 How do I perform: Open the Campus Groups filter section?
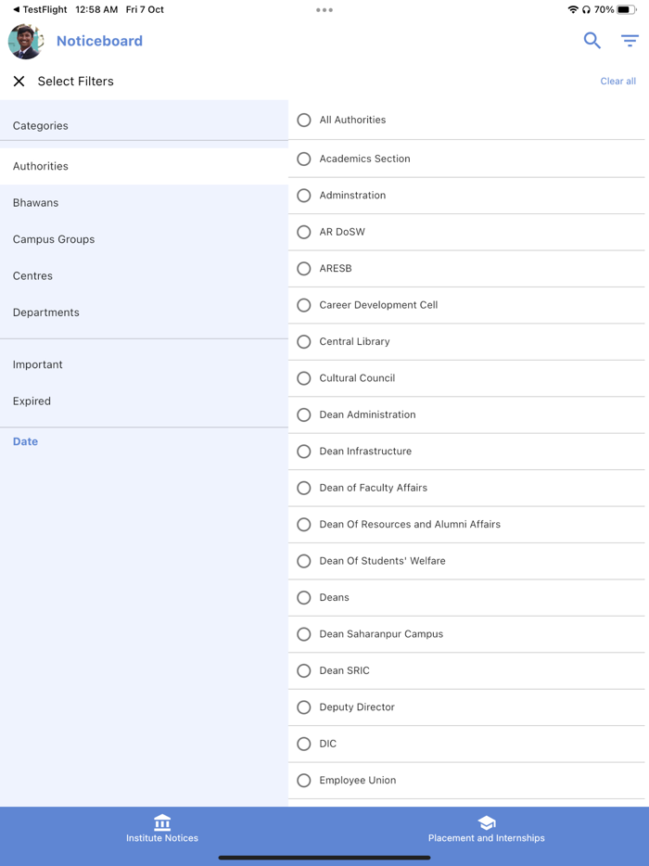click(54, 239)
